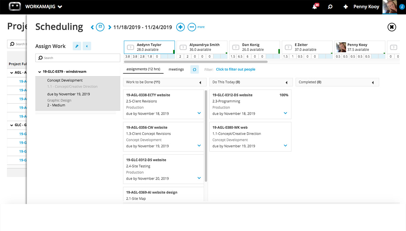Viewport: 406px width, 231px height.
Task: Collapse the 19-GLC-0379 windstream tree node
Action: [40, 72]
